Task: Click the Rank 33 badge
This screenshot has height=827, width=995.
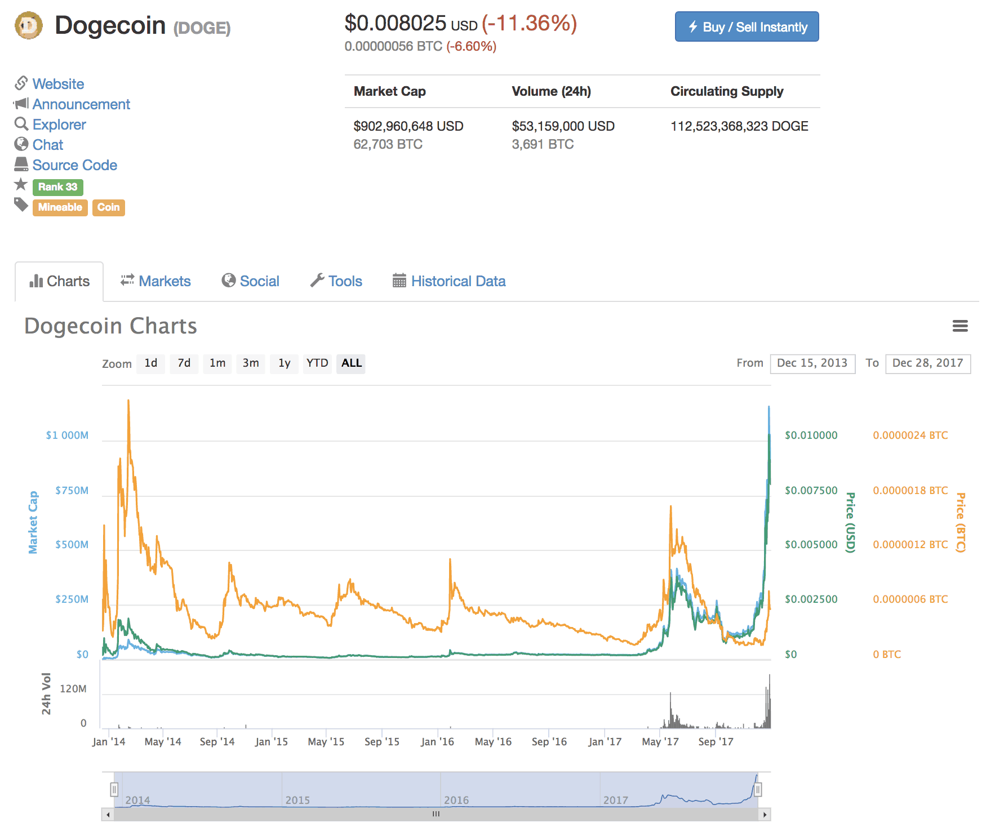Action: pyautogui.click(x=57, y=187)
